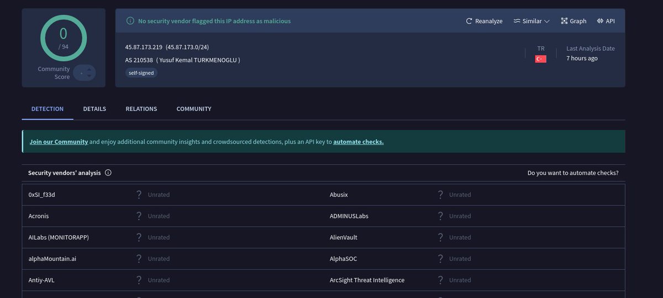This screenshot has width=663, height=298.
Task: Click the Graph button label
Action: click(x=578, y=21)
